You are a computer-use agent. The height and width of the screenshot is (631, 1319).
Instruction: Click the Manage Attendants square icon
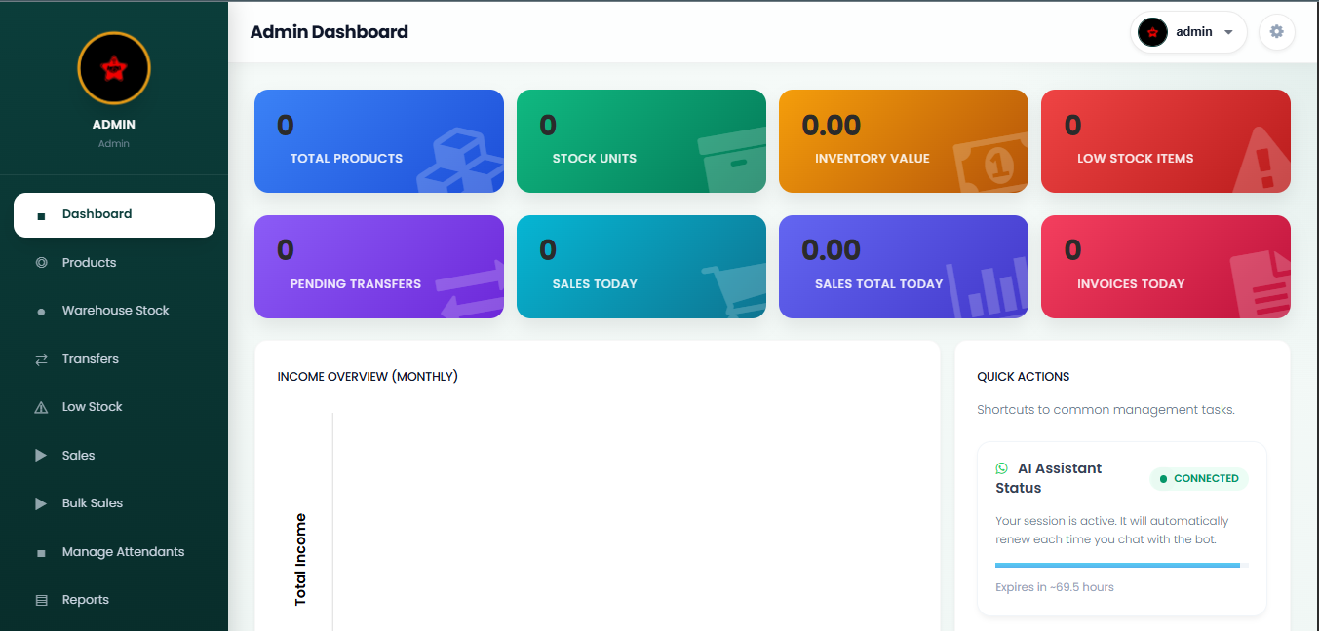[x=41, y=552]
